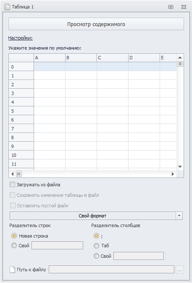Click the vertical scrollbar thumb of the grid

click(x=180, y=64)
